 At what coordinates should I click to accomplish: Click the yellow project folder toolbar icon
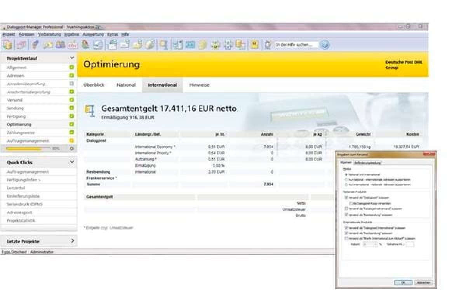[x=7, y=45]
